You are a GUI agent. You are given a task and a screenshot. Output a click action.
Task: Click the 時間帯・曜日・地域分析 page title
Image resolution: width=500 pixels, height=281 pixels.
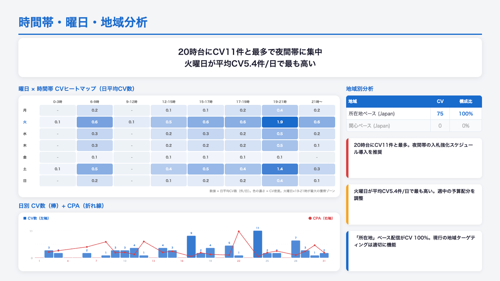coord(83,22)
